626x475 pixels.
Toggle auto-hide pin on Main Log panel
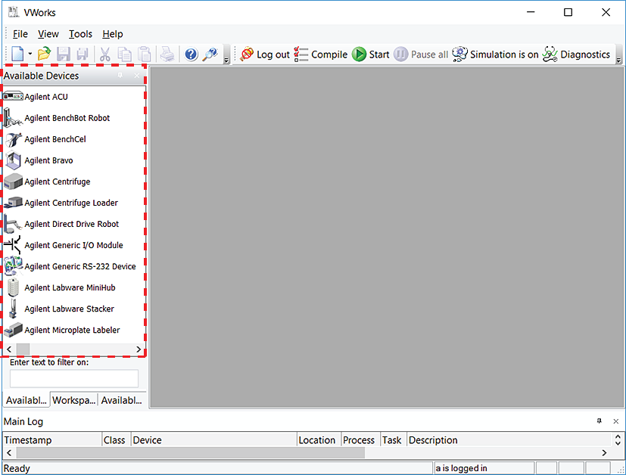coord(600,421)
